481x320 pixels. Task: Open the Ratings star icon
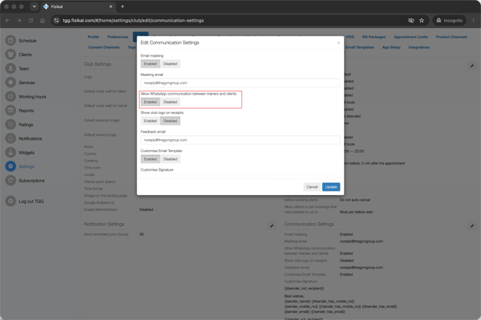11,124
